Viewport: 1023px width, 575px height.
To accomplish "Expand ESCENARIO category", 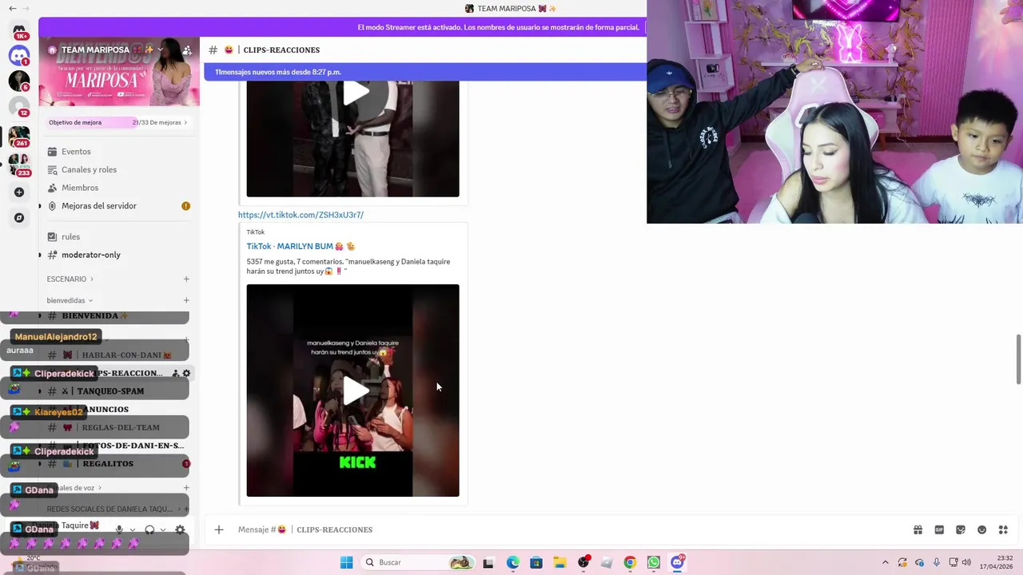I will (70, 280).
